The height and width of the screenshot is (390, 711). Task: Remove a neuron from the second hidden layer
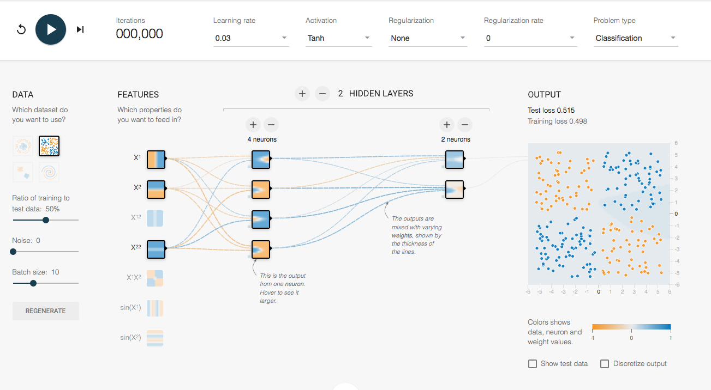pos(465,125)
